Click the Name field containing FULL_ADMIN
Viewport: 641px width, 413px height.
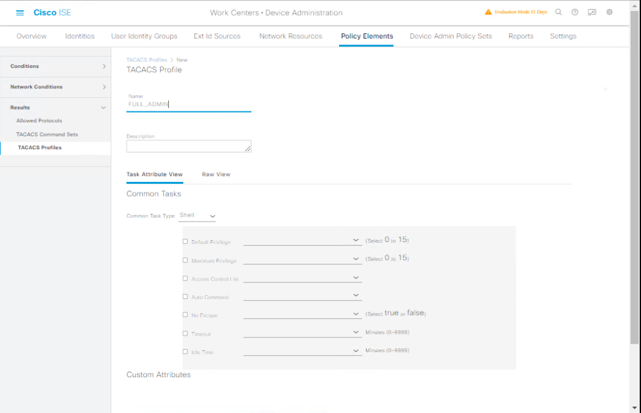pos(189,104)
